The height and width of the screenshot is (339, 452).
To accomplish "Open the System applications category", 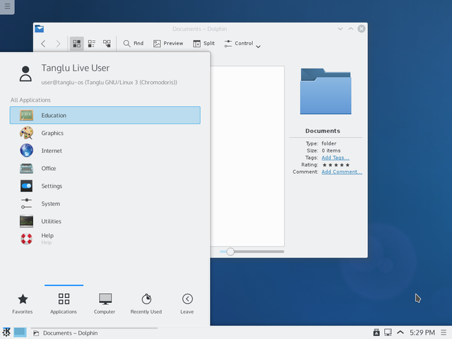I will [105, 203].
